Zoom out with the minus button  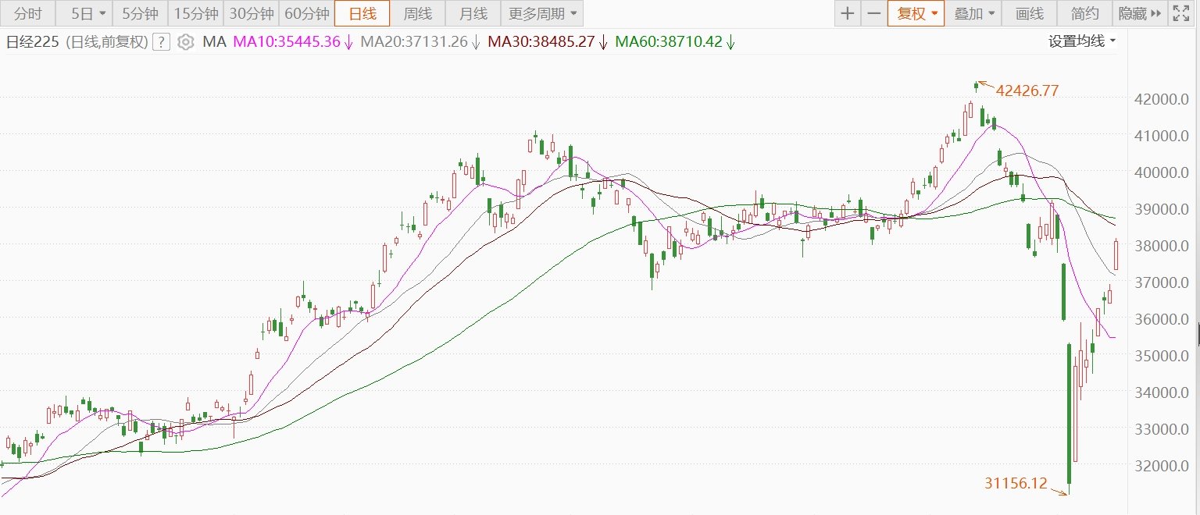pyautogui.click(x=874, y=13)
